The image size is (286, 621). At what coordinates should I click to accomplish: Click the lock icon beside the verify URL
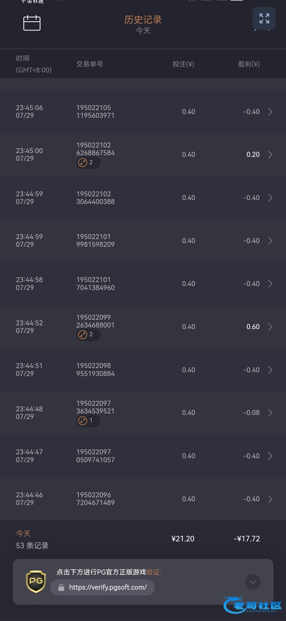coord(61,588)
